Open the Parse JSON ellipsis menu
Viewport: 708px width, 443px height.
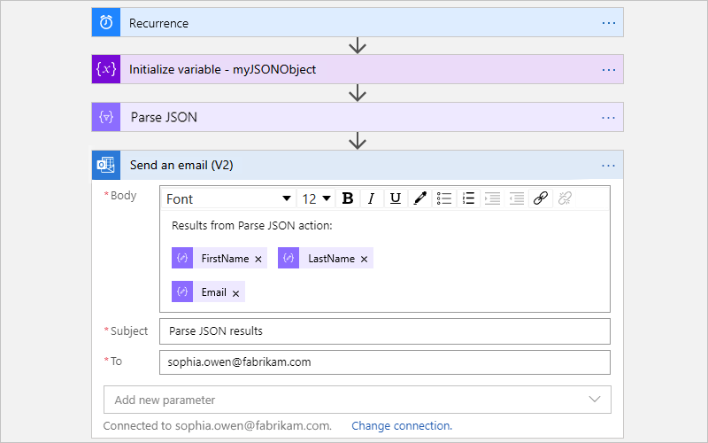point(608,117)
